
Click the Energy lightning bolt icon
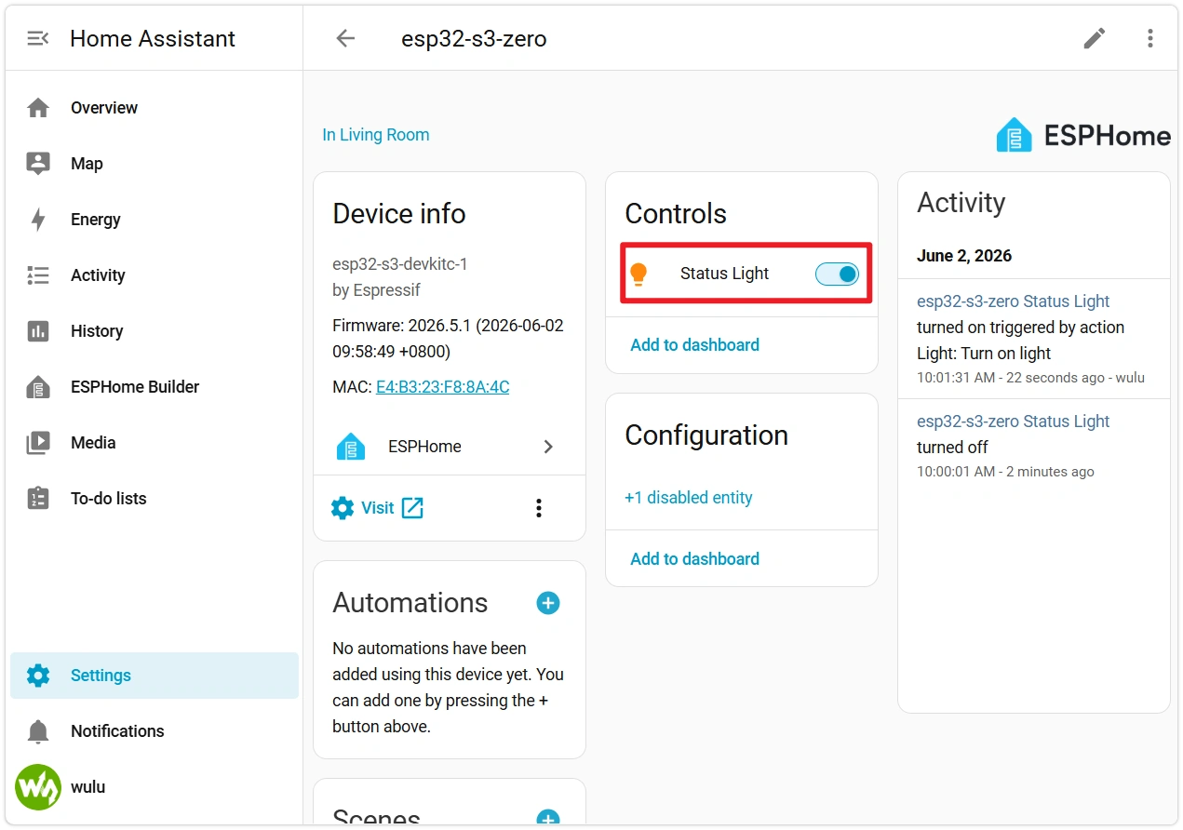coord(38,220)
